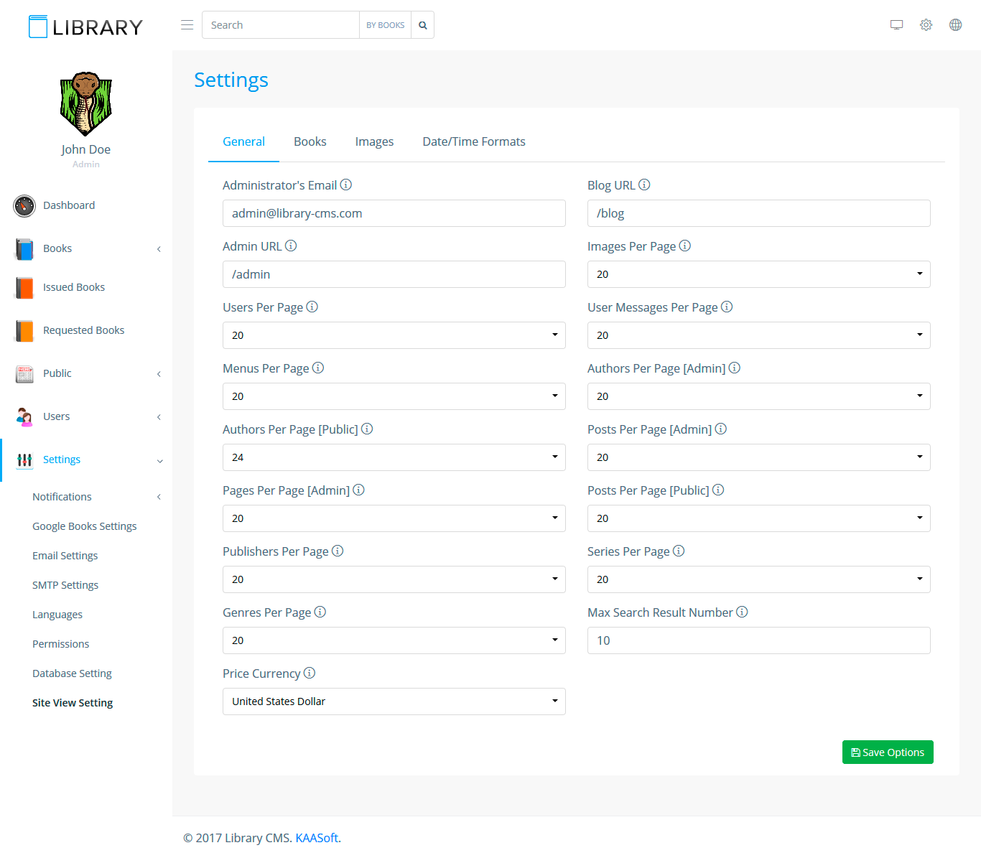
Task: Open Dashboard from the sidebar
Action: coord(68,205)
